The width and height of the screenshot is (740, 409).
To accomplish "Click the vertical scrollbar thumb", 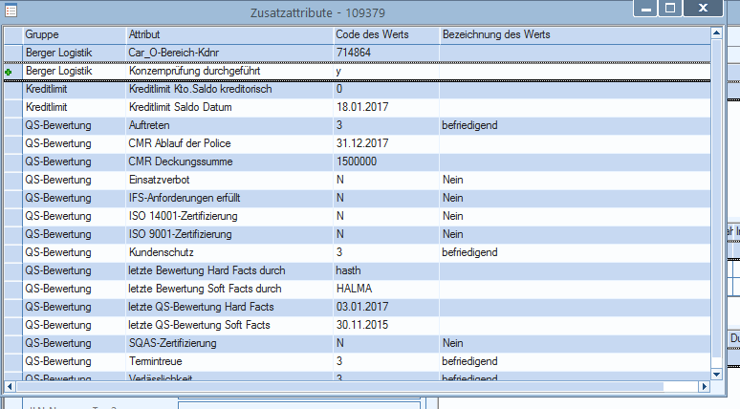I will click(x=716, y=198).
